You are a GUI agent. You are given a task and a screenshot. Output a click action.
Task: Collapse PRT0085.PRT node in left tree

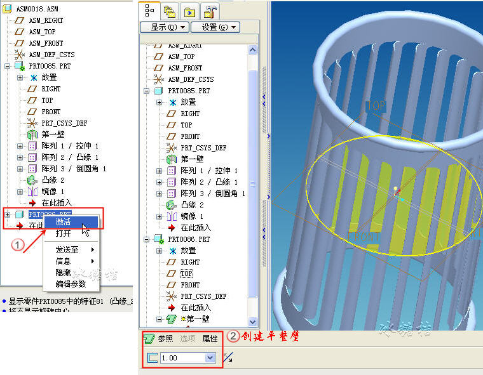[x=7, y=66]
